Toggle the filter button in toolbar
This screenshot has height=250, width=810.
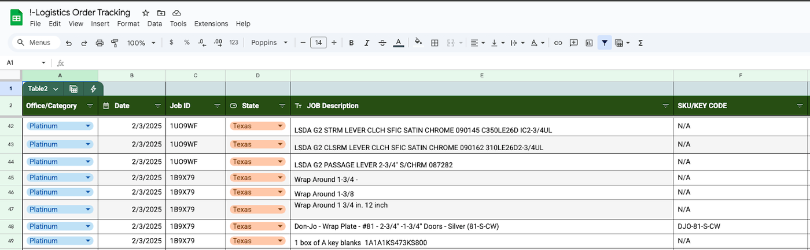coord(605,43)
